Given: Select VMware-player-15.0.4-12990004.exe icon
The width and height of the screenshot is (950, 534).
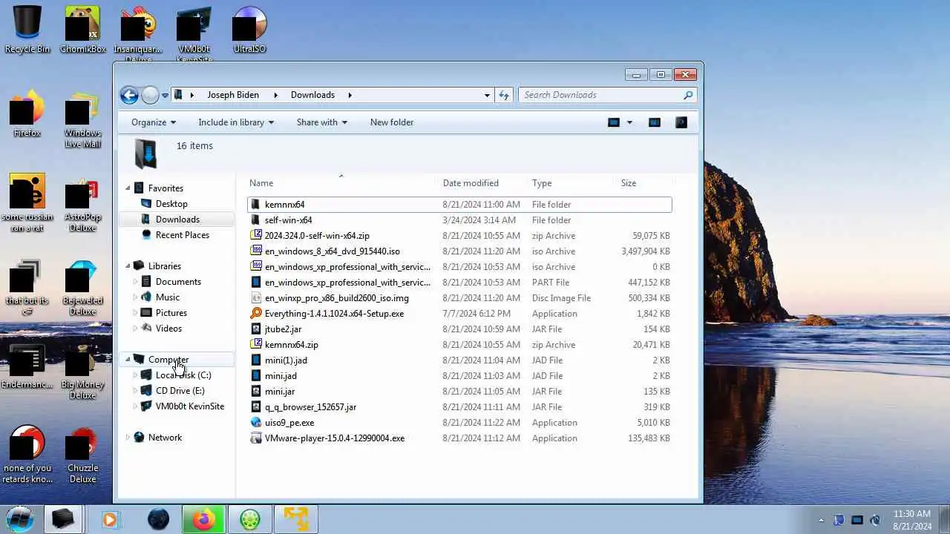Looking at the screenshot, I should [256, 438].
